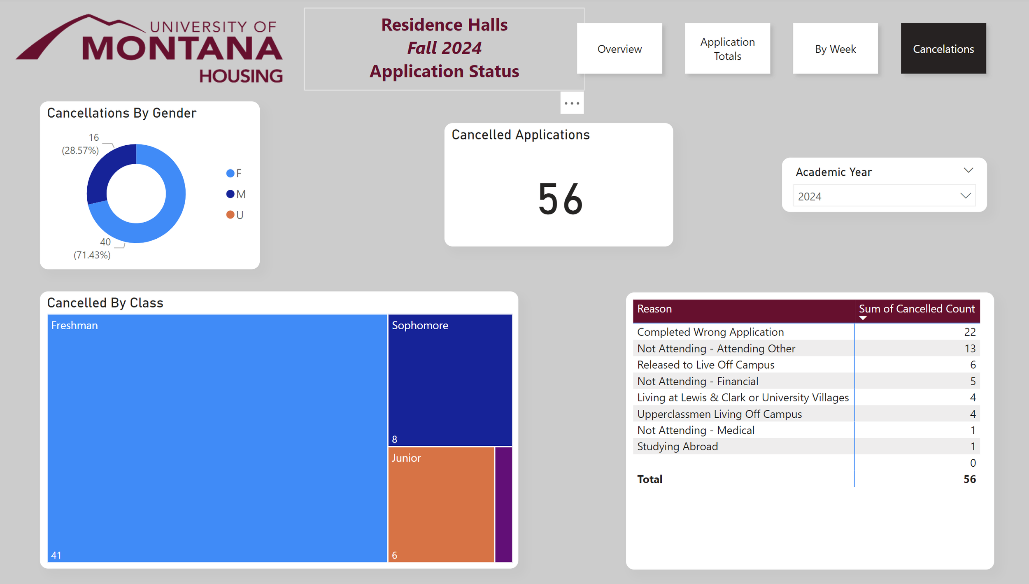Collapse the Academic Year slicer header chevron
Viewport: 1029px width, 584px height.
[968, 170]
